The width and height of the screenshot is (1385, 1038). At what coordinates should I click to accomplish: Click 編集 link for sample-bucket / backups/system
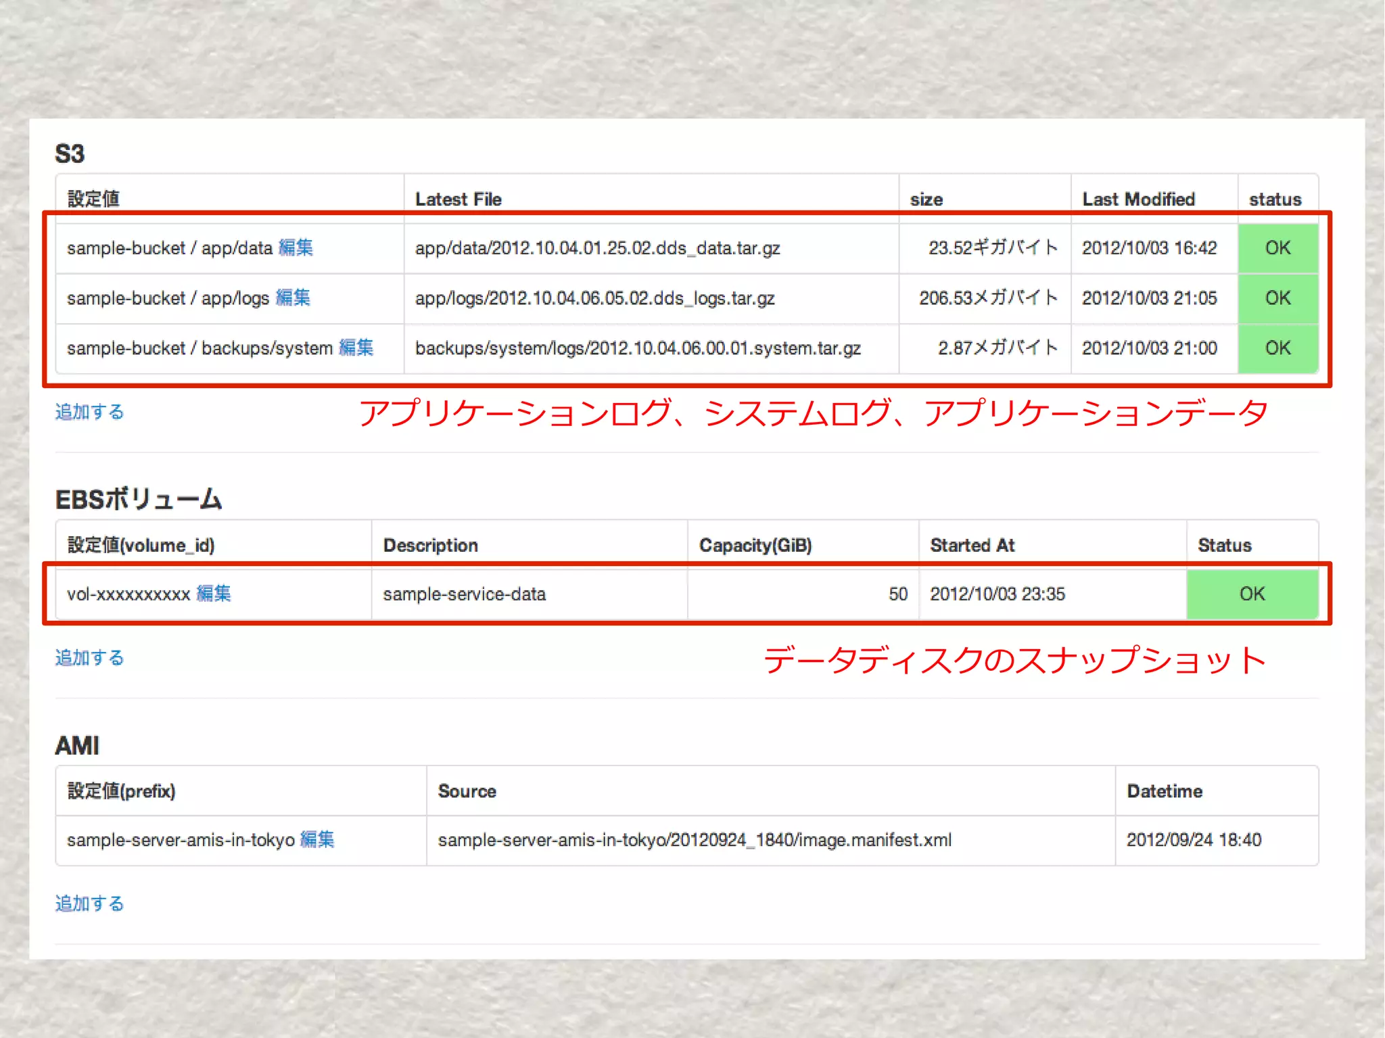point(356,348)
